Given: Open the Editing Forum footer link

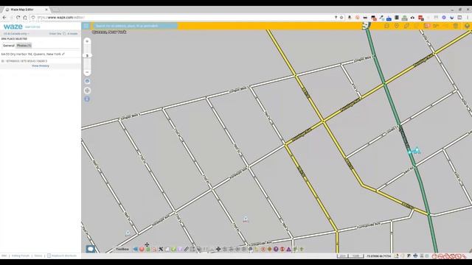Looking at the screenshot, I should tap(21, 255).
